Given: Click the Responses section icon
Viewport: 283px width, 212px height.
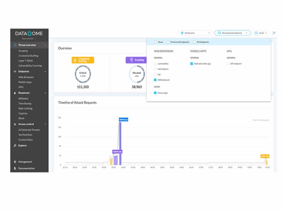Looking at the screenshot, I should point(15,93).
